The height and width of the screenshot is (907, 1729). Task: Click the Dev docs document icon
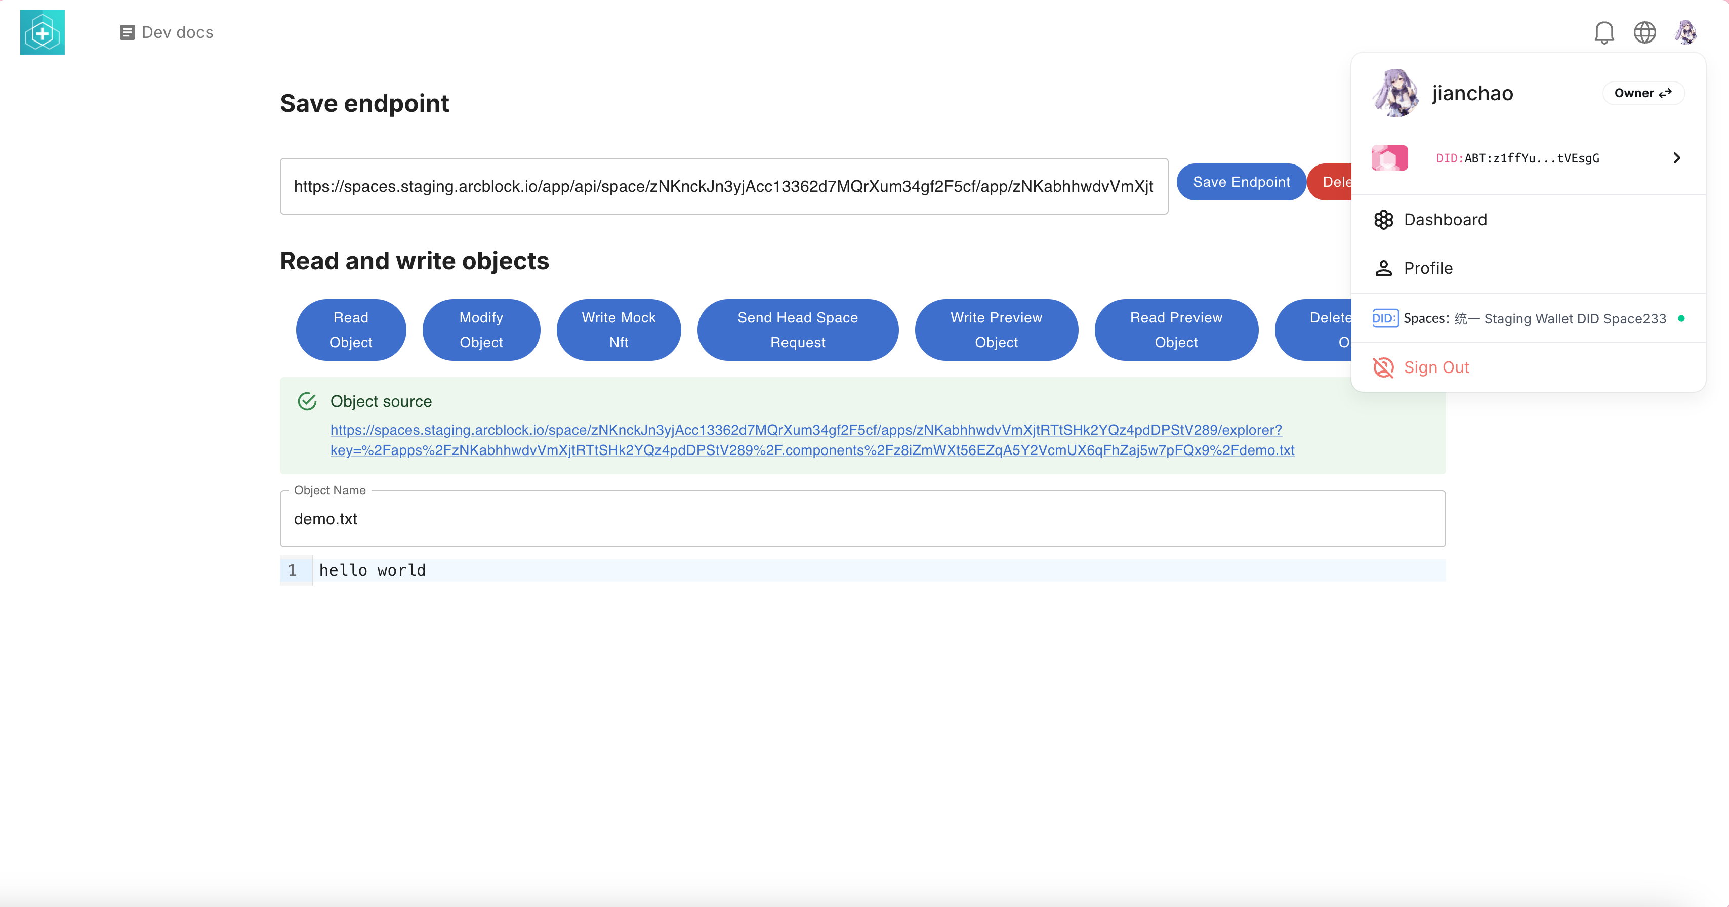point(127,32)
